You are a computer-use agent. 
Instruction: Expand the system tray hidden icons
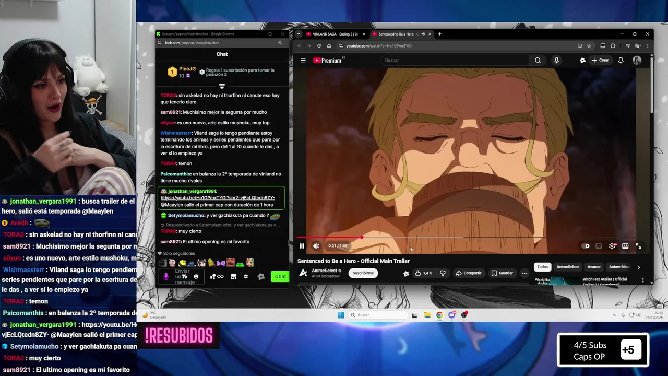coord(614,315)
